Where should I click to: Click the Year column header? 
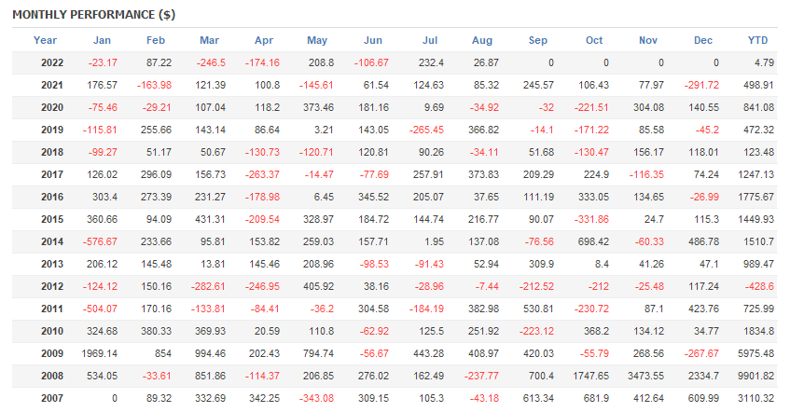tap(45, 40)
